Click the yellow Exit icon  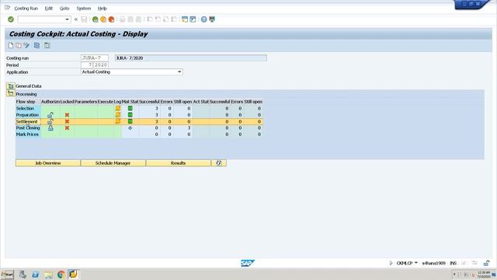[103, 19]
